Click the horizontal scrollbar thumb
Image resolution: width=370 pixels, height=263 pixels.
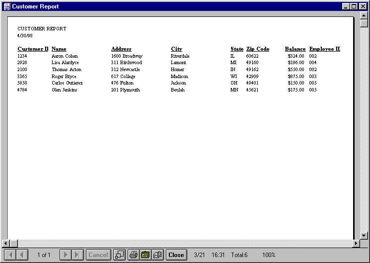pyautogui.click(x=14, y=243)
